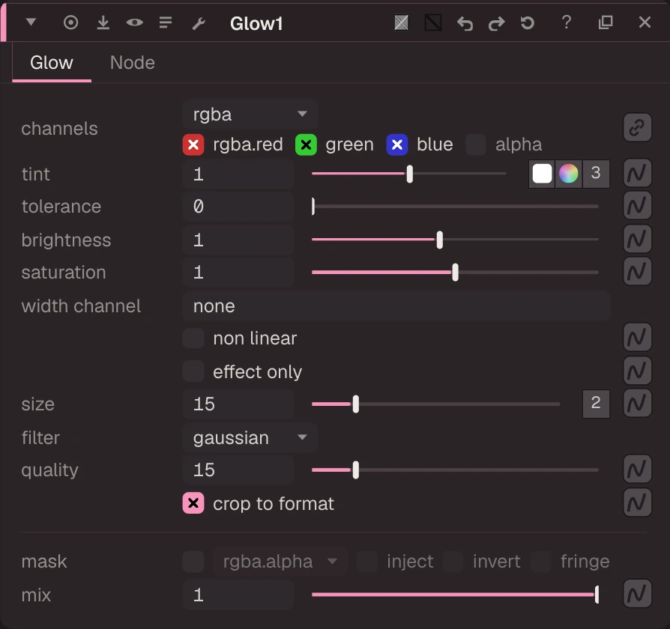Viewport: 670px width, 629px height.
Task: Toggle the invert checkbox
Action: 453,562
